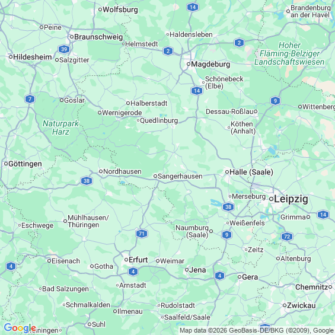Select the Erfurt city label
Image resolution: width=335 pixels, height=335 pixels.
138,260
